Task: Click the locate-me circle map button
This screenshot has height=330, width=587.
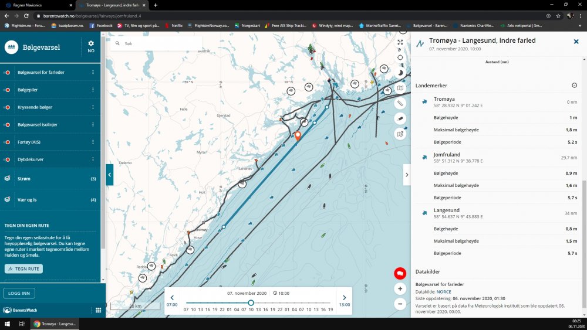Action: [x=400, y=57]
